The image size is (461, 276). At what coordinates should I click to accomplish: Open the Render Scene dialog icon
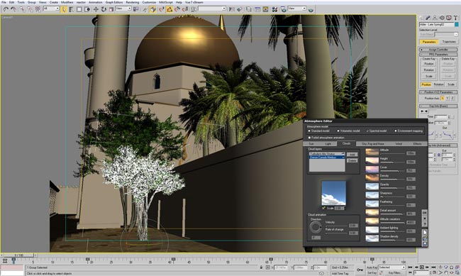[x=283, y=9]
